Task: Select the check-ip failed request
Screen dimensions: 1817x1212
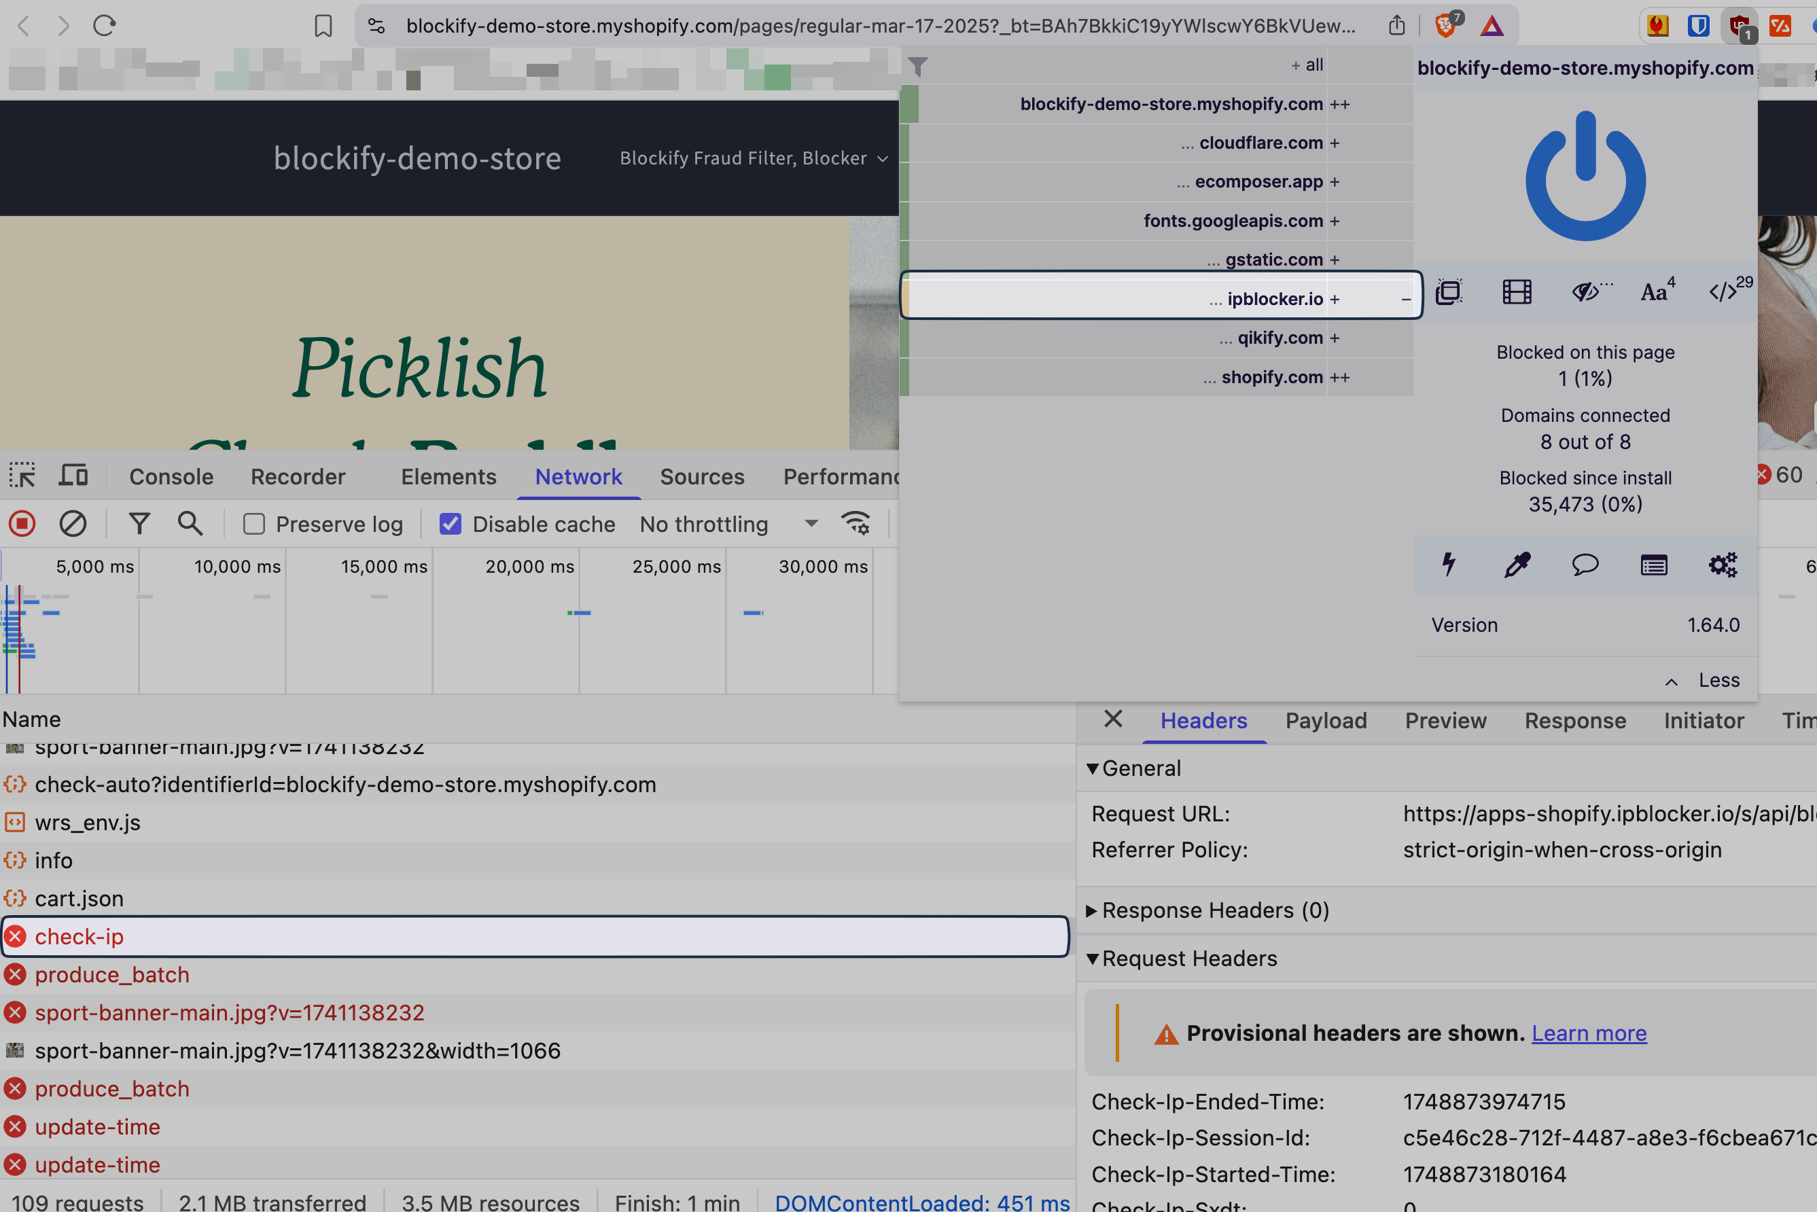Action: pos(536,937)
